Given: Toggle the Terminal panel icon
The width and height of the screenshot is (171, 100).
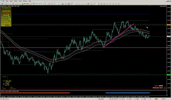Looking at the screenshot, I should click(19, 4).
